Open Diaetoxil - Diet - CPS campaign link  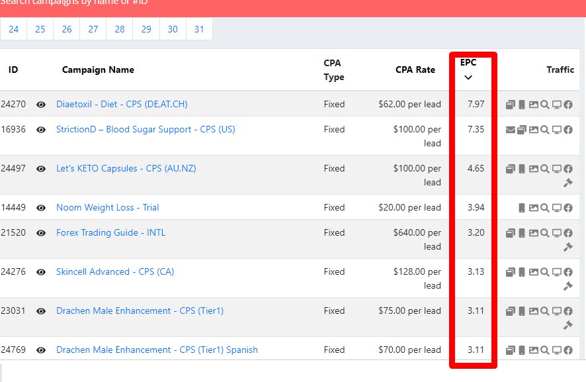(x=122, y=104)
